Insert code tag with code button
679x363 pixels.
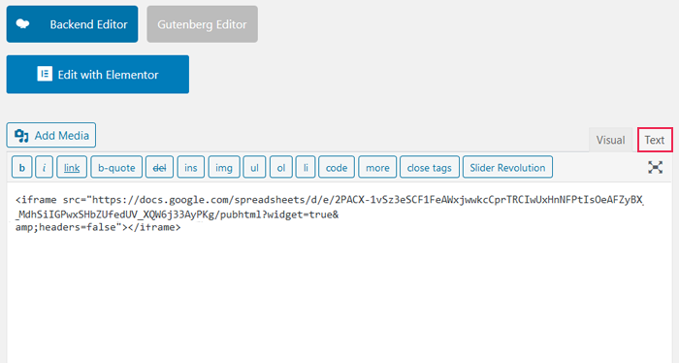pos(337,167)
